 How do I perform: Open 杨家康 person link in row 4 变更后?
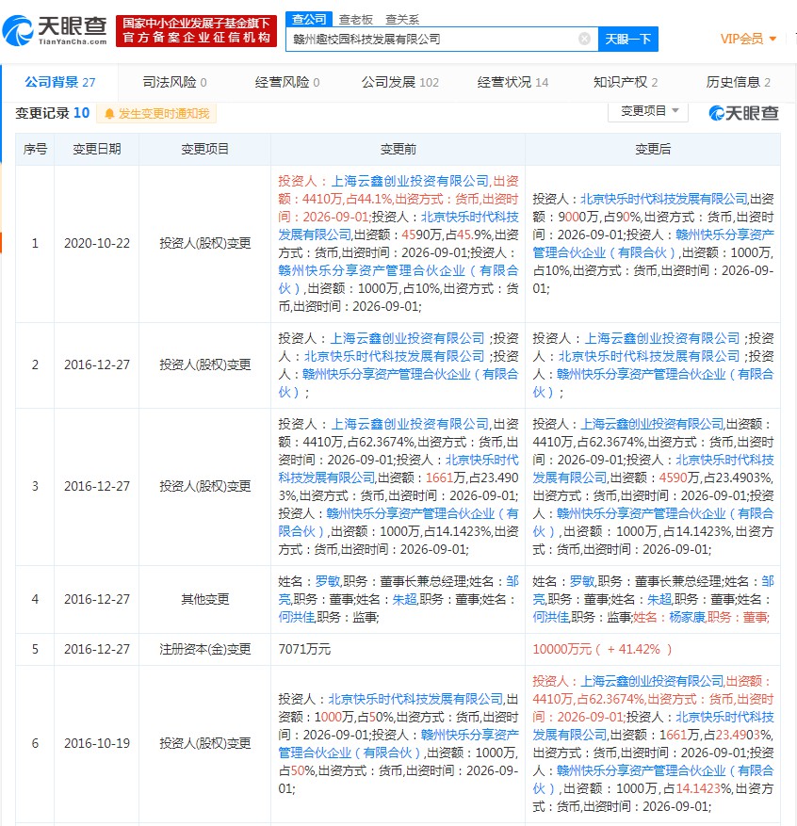click(x=688, y=618)
